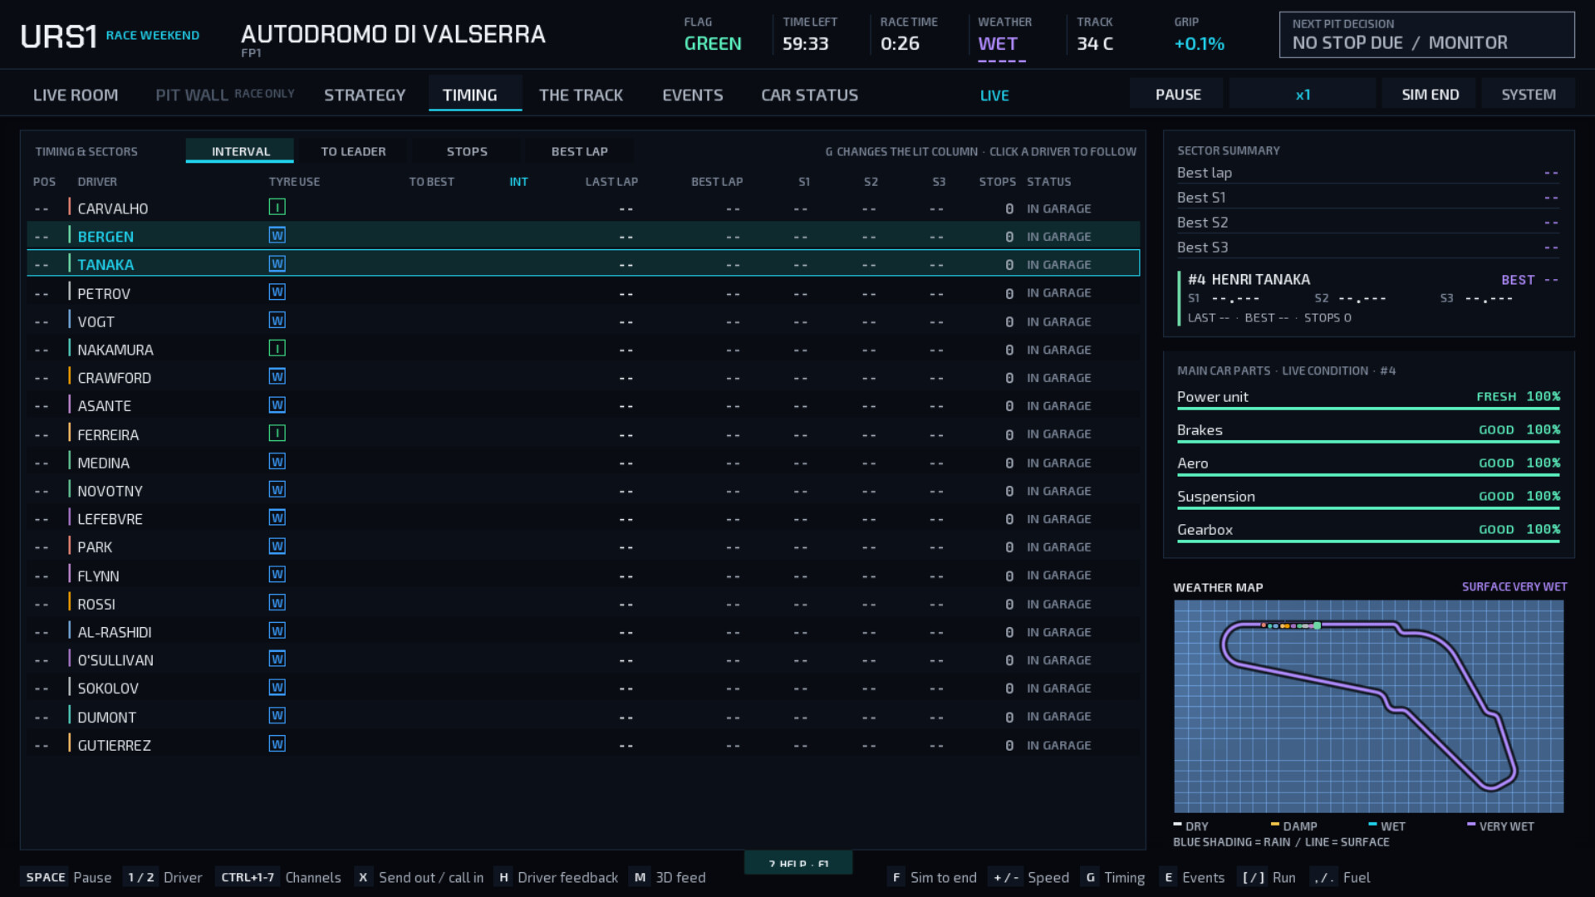This screenshot has width=1595, height=897.
Task: Go to the Car Status tab
Action: (x=810, y=95)
